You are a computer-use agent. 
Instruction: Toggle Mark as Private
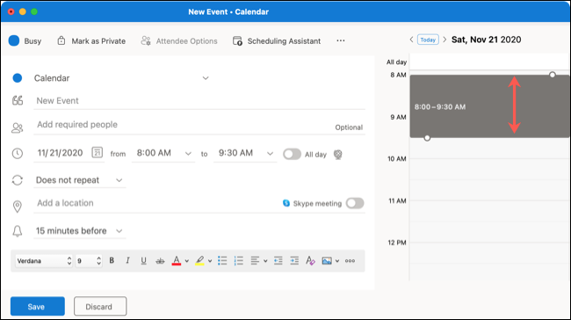pos(91,40)
